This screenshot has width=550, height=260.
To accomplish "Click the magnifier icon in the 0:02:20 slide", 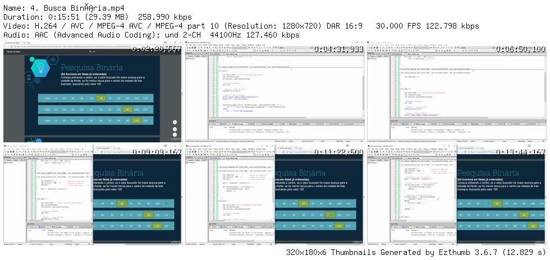I will pos(32,86).
